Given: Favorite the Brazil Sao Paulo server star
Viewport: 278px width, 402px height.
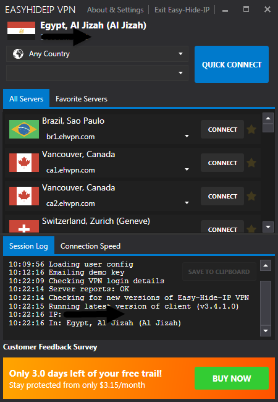Looking at the screenshot, I should click(251, 129).
